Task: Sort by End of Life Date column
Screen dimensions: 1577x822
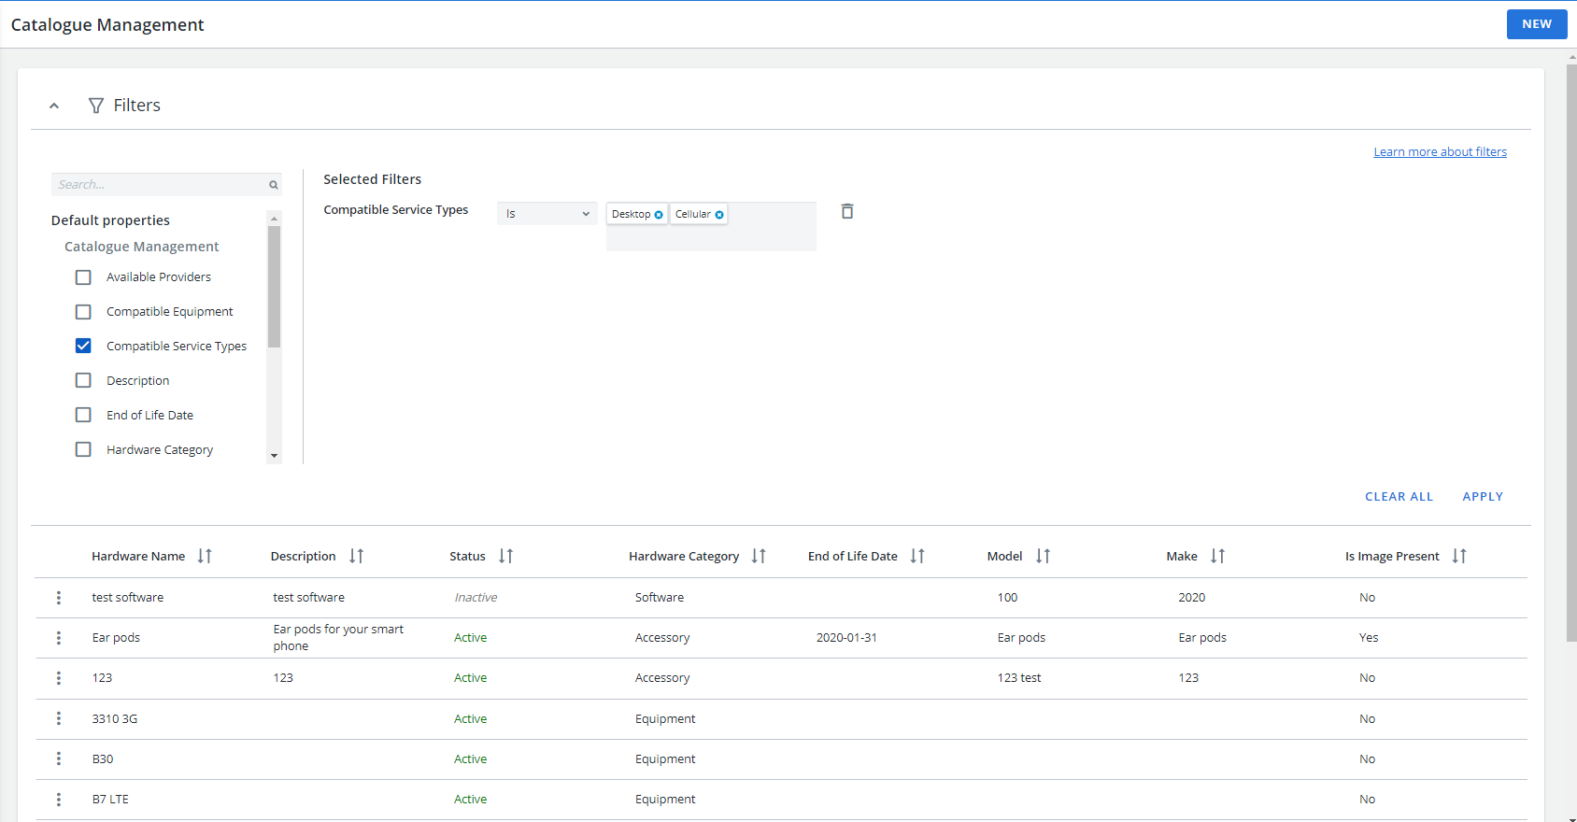Action: pos(917,556)
